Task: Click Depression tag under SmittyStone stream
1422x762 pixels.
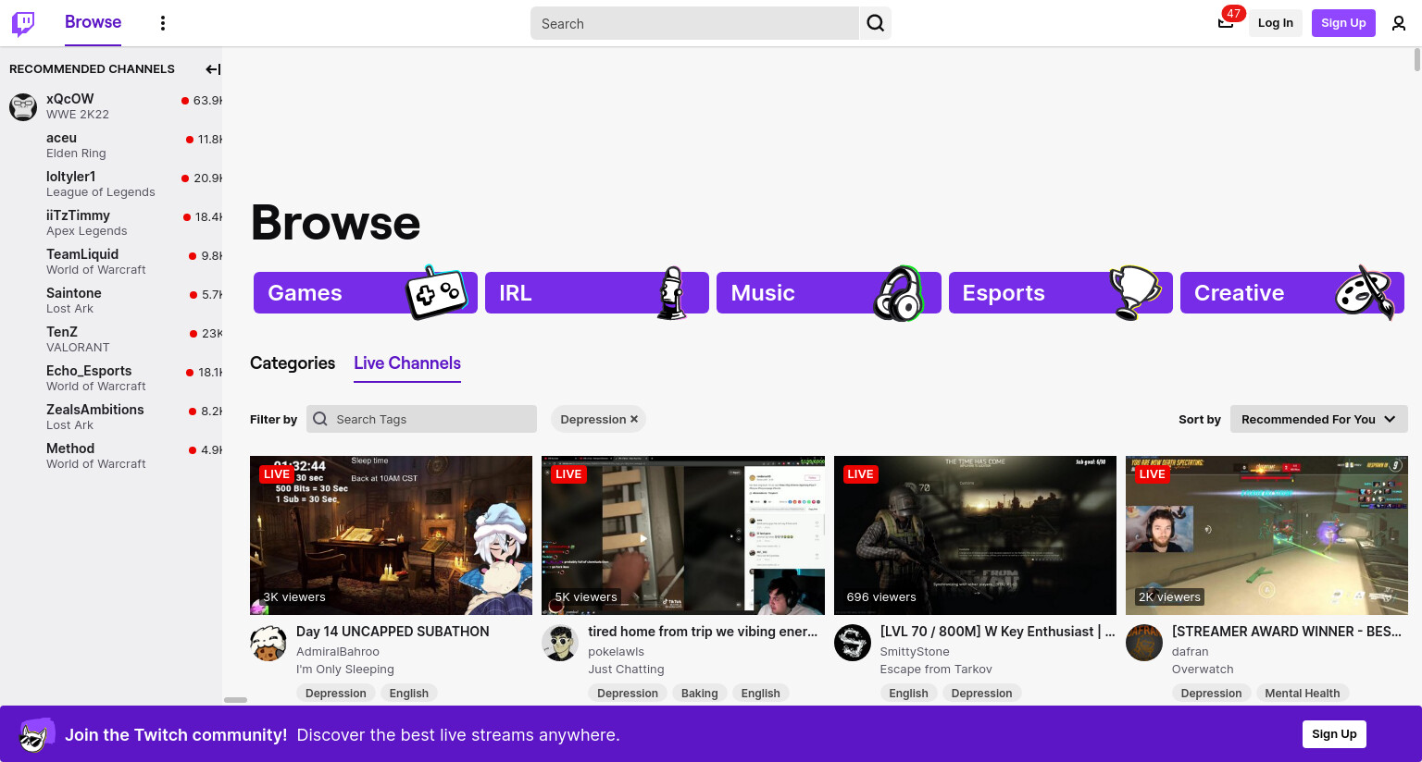Action: coord(982,694)
